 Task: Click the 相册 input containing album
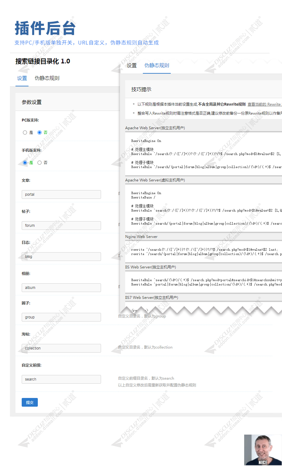[61, 288]
